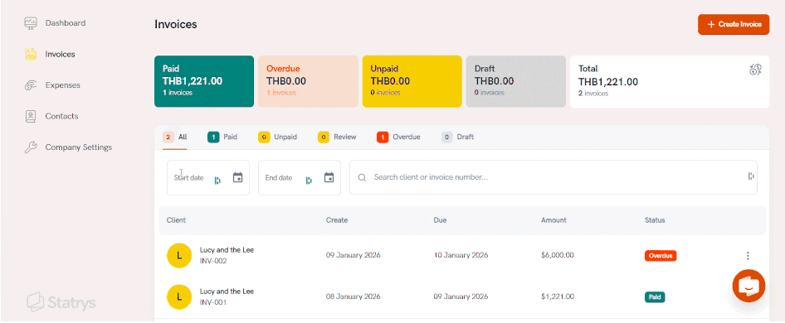
Task: Click the Amount column header
Action: click(x=553, y=220)
